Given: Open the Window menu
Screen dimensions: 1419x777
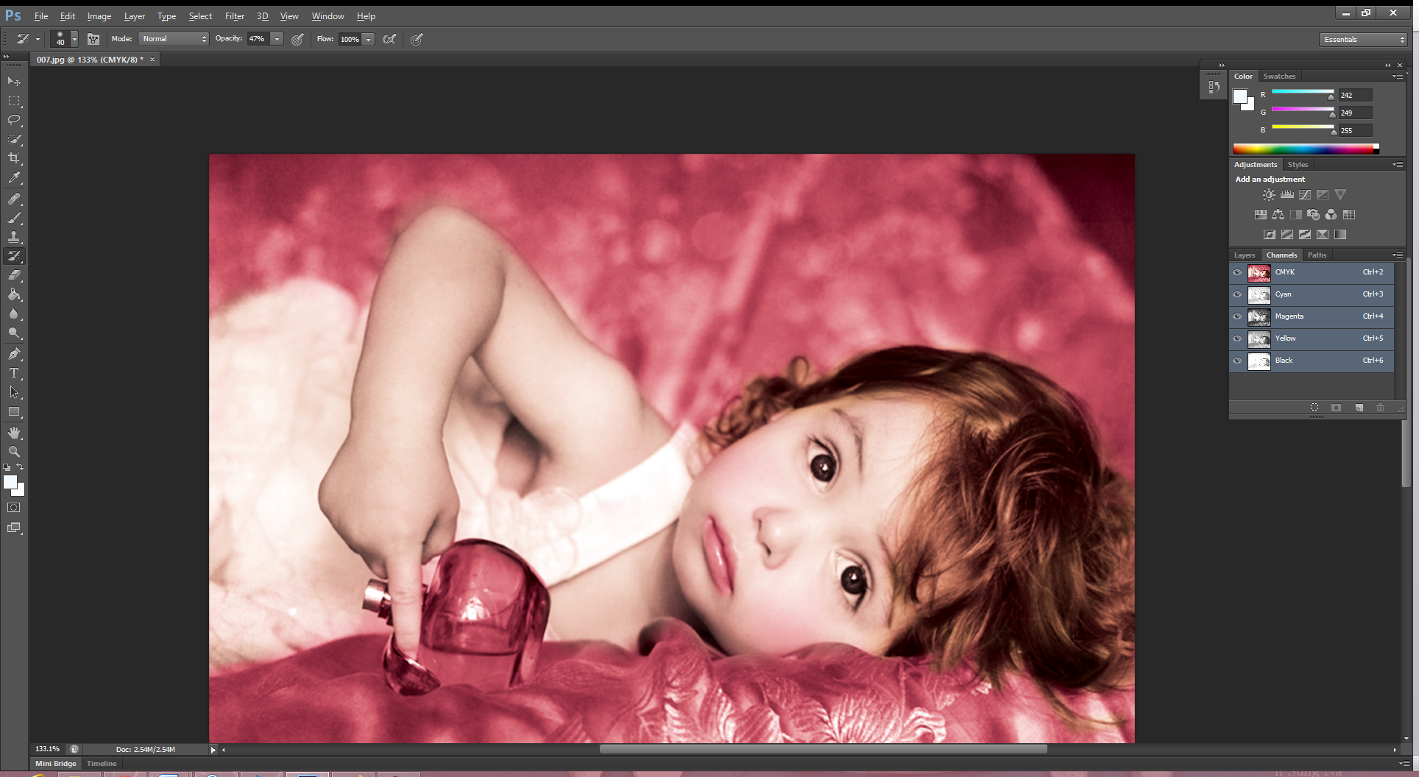Looking at the screenshot, I should click(328, 16).
